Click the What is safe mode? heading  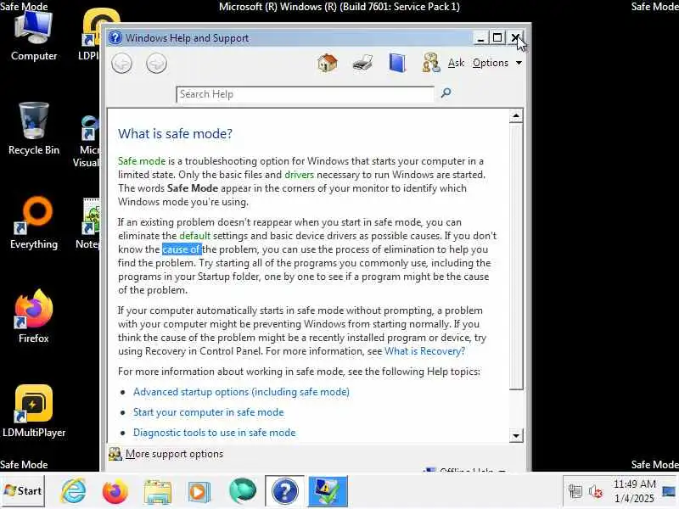176,134
